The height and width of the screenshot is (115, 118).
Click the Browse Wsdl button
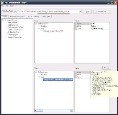pos(102,12)
